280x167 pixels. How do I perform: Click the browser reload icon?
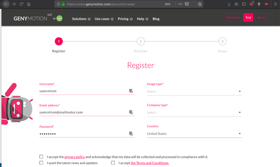pyautogui.click(x=21, y=4)
